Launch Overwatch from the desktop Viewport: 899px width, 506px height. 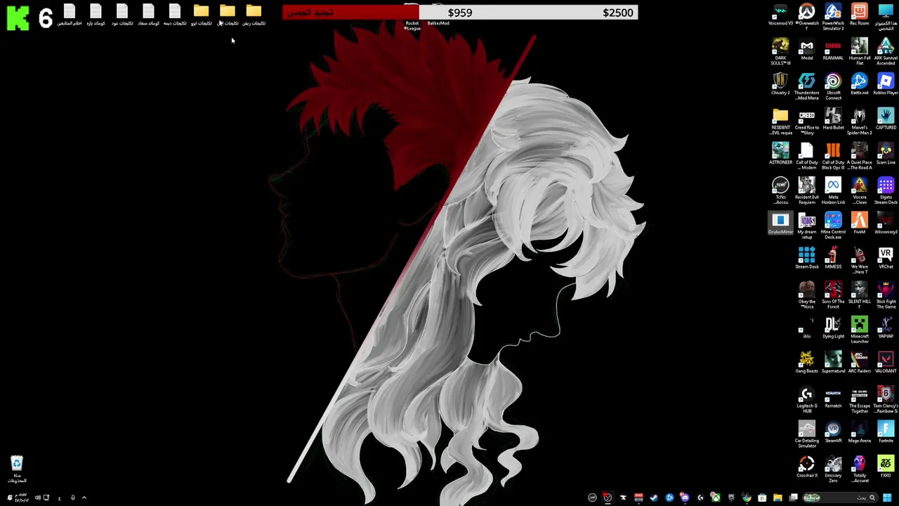click(806, 16)
